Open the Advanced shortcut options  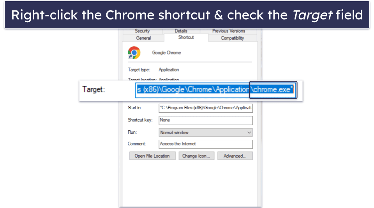click(x=235, y=156)
